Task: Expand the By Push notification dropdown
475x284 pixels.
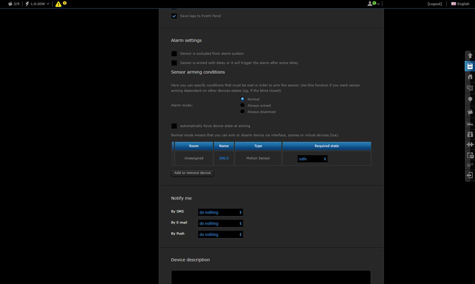Action: point(220,234)
